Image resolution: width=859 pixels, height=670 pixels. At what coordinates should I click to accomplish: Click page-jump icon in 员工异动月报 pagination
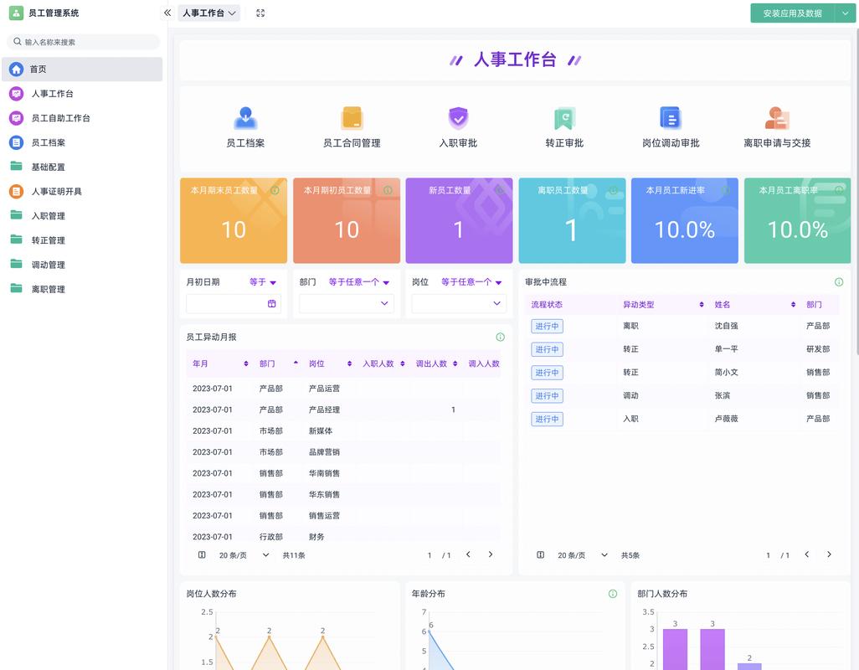[202, 554]
